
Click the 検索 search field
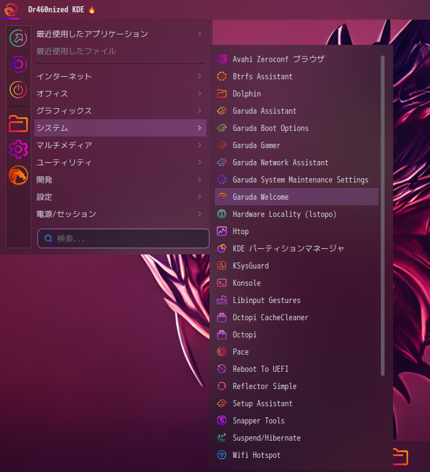[x=123, y=238]
